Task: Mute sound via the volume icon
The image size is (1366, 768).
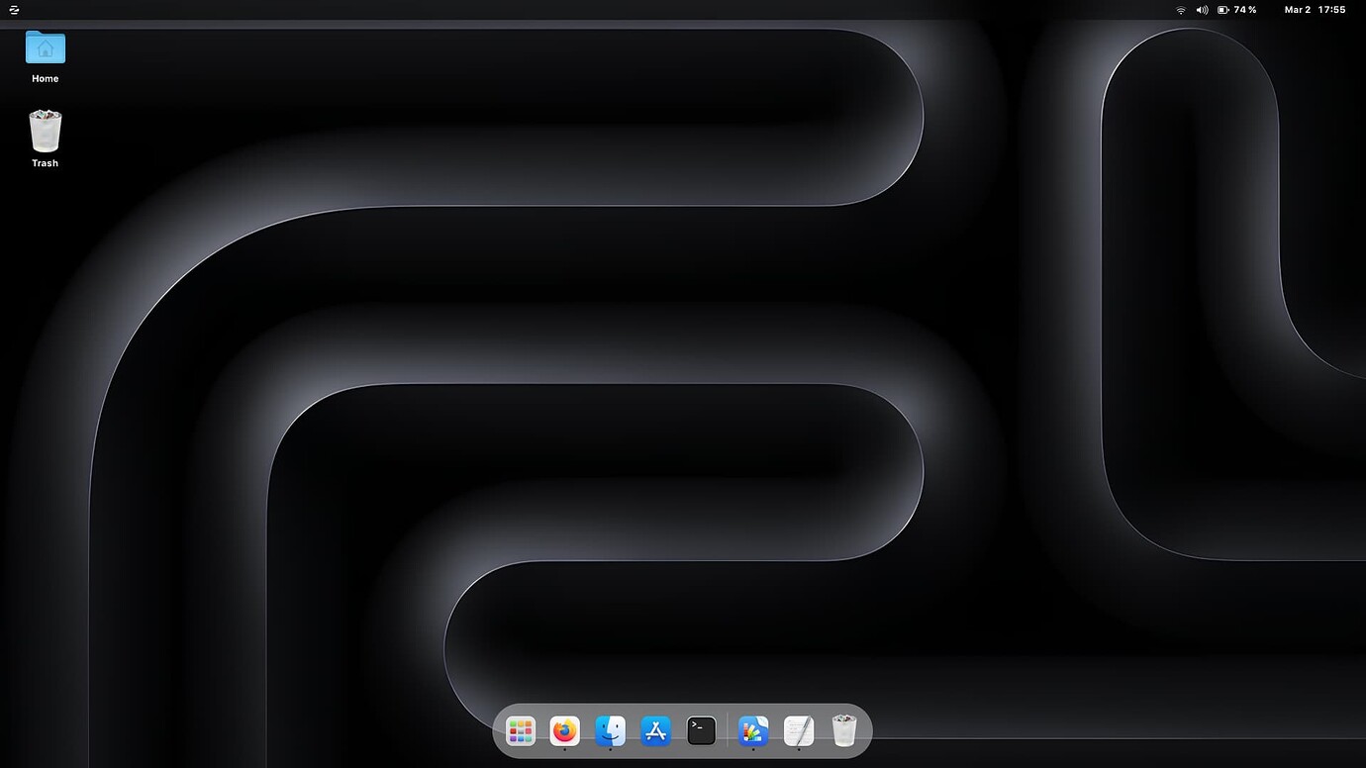Action: (x=1201, y=10)
